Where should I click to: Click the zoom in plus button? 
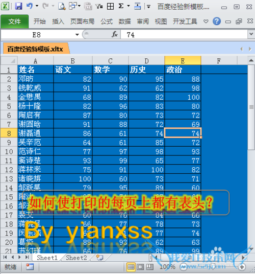coord(242,267)
